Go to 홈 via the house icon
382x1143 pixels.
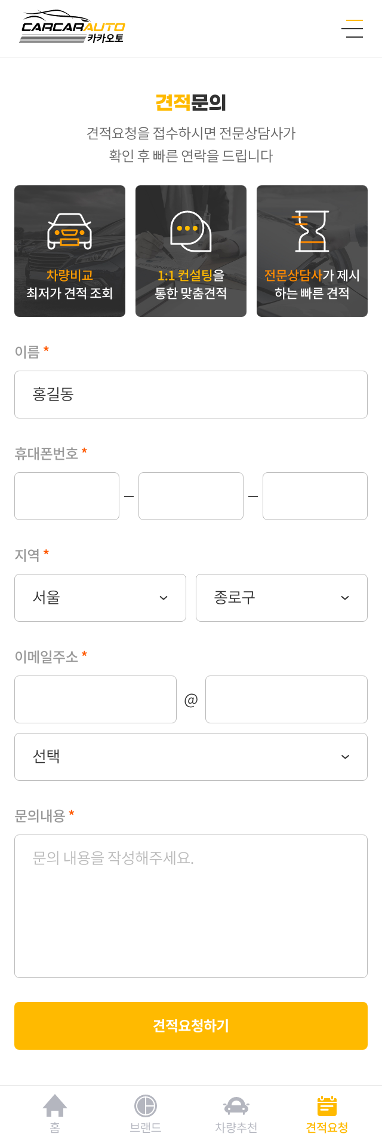coord(55,1114)
